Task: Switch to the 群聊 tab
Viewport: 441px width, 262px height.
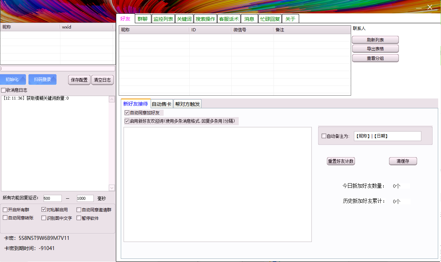Action: click(x=143, y=19)
